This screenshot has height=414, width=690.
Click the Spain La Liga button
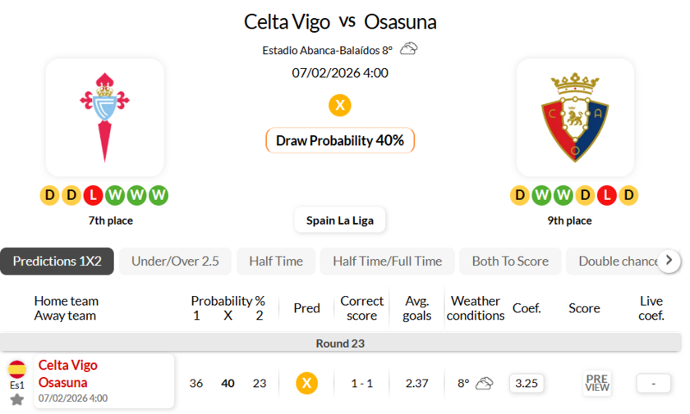click(x=340, y=220)
